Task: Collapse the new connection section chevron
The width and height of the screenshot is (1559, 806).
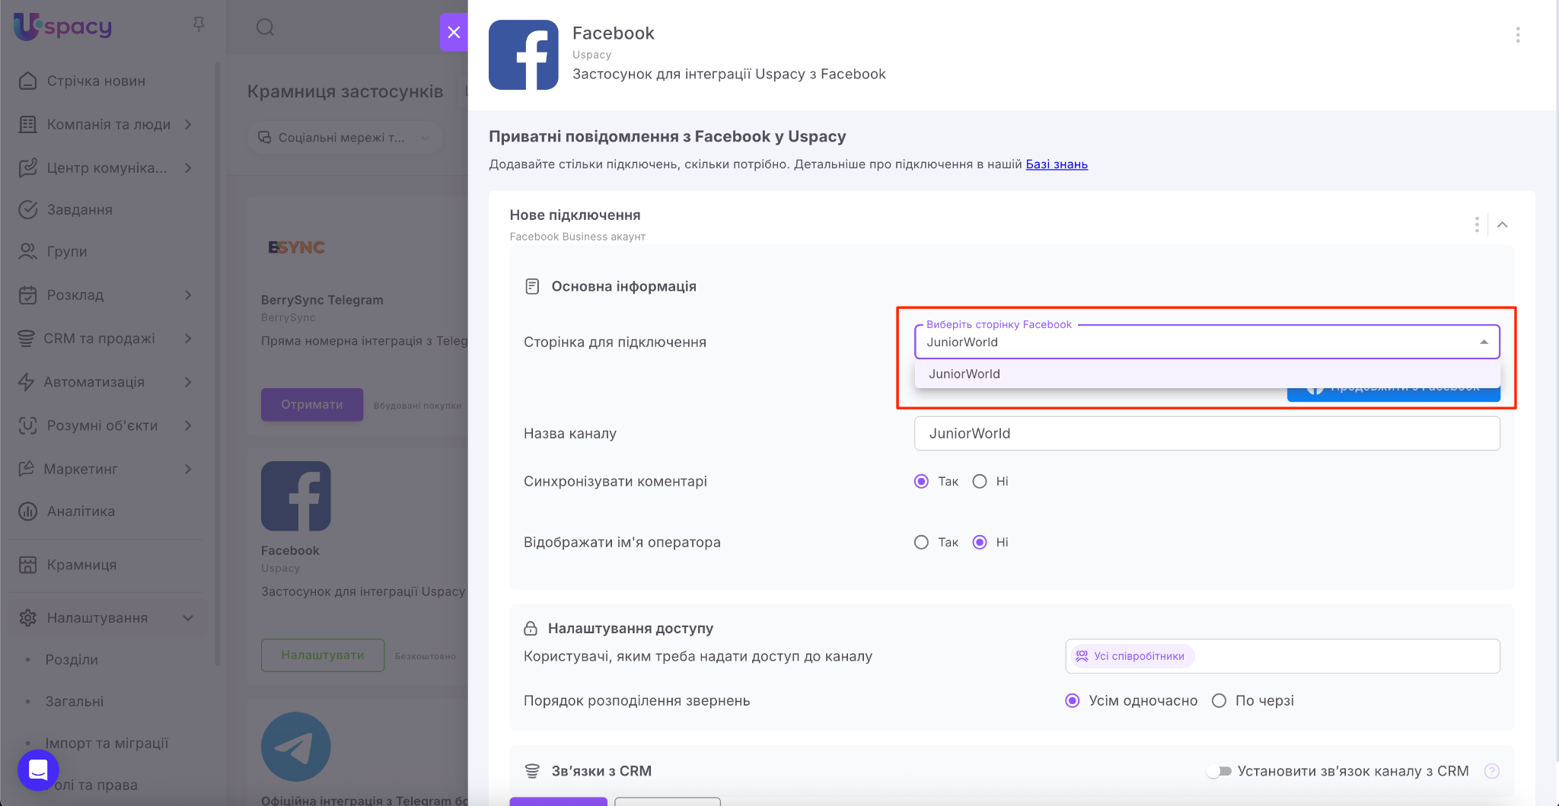Action: click(1502, 225)
